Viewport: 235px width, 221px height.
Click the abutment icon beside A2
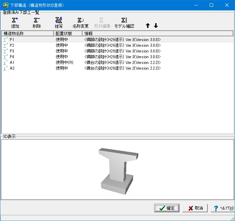point(5,68)
